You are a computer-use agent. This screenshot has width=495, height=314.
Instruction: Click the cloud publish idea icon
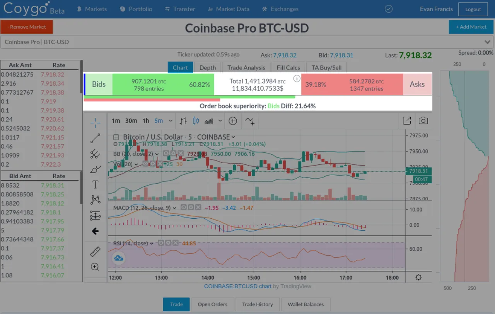[x=119, y=258]
